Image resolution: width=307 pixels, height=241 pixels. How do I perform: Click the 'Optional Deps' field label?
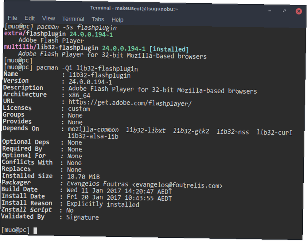[26, 142]
